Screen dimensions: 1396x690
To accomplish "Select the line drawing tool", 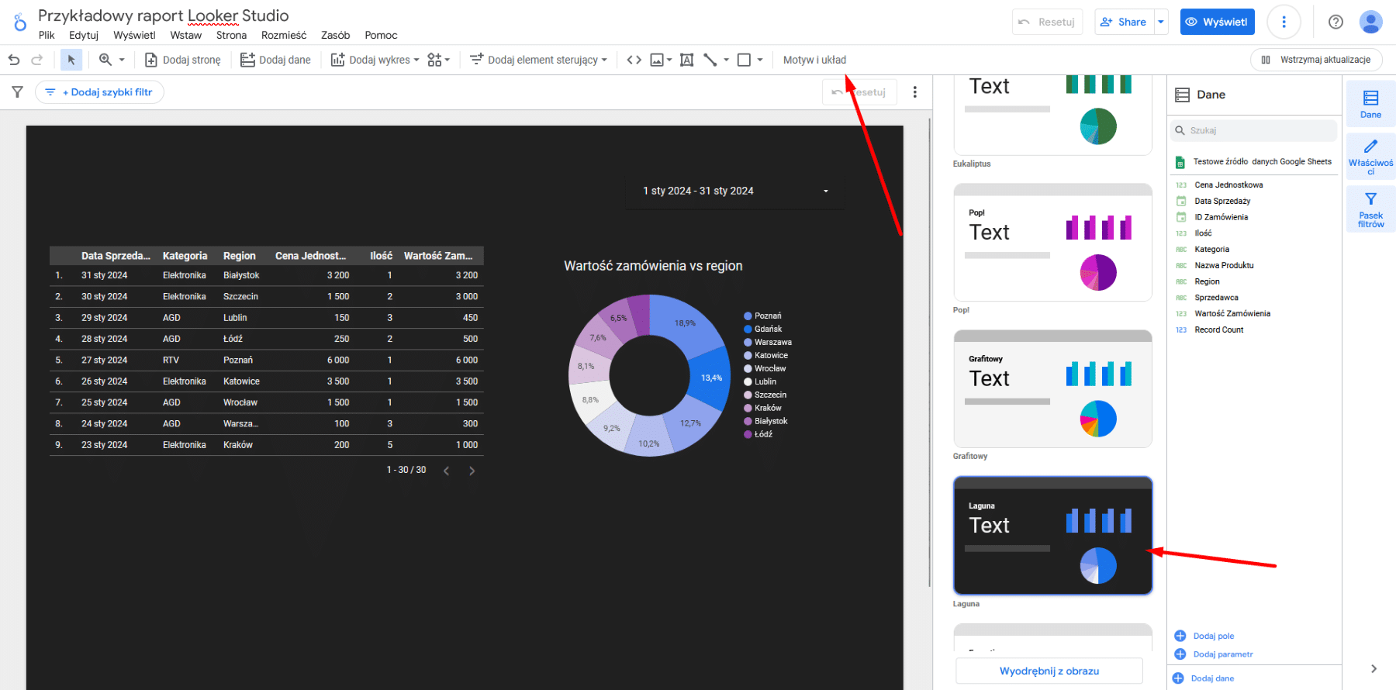I will pos(710,60).
